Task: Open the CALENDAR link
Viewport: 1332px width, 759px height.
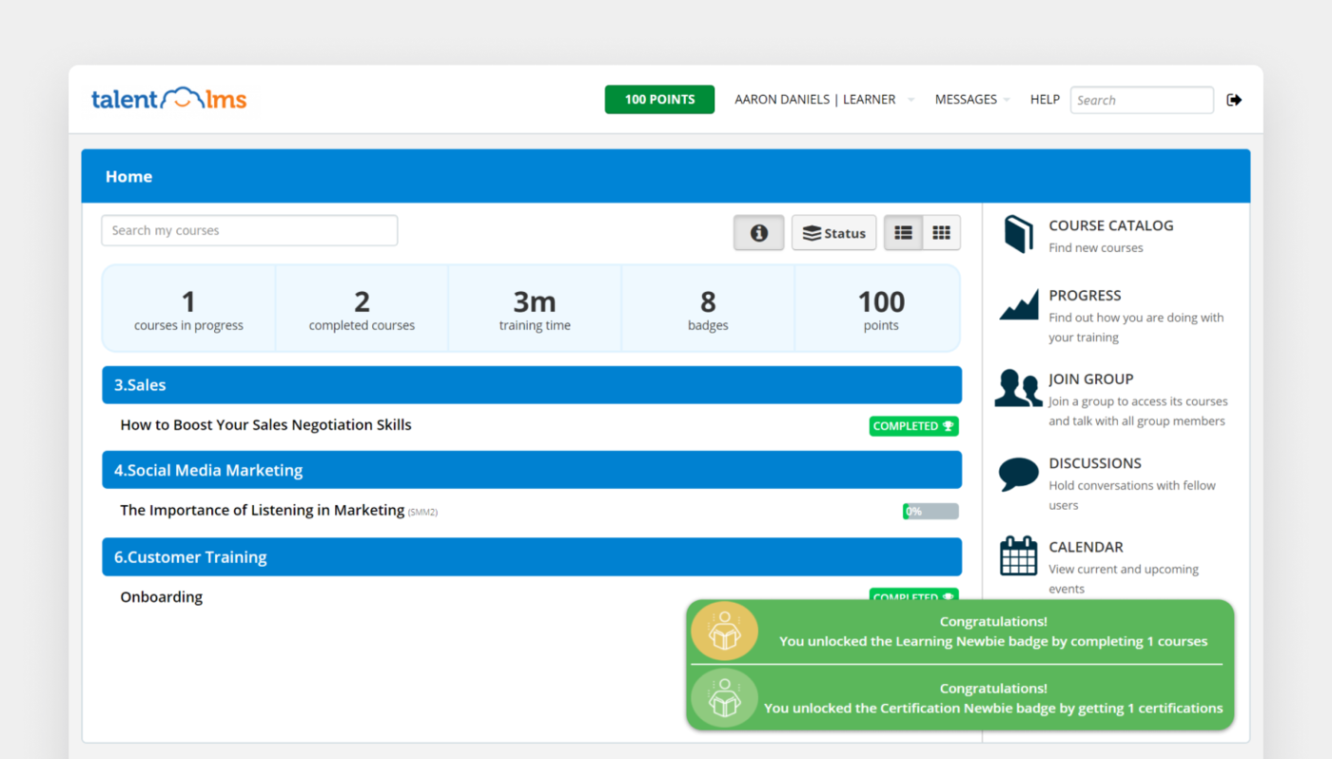Action: (x=1086, y=547)
